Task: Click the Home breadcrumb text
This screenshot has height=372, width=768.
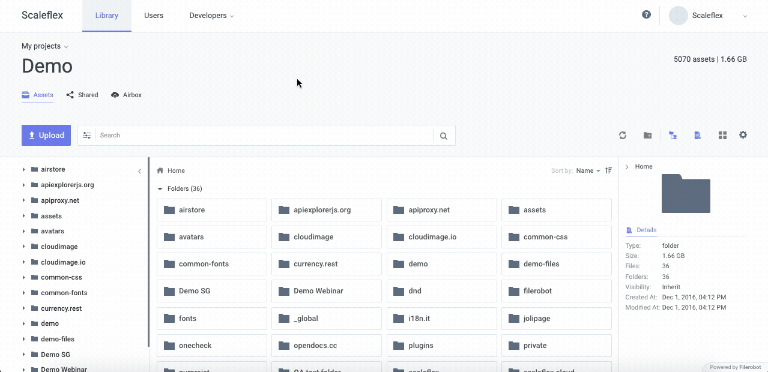Action: coord(176,170)
